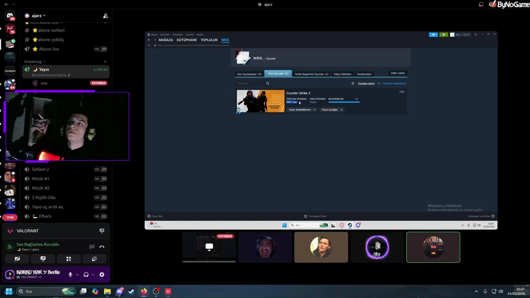The height and width of the screenshot is (298, 530).
Task: Deafen with the headphones icon
Action: pyautogui.click(x=86, y=274)
